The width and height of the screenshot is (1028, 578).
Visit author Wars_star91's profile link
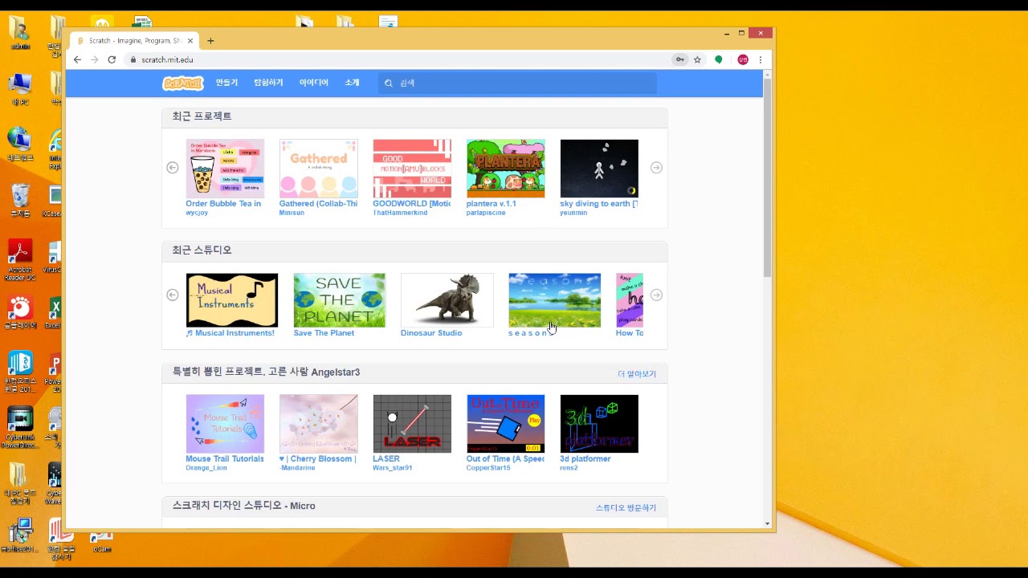pos(393,468)
